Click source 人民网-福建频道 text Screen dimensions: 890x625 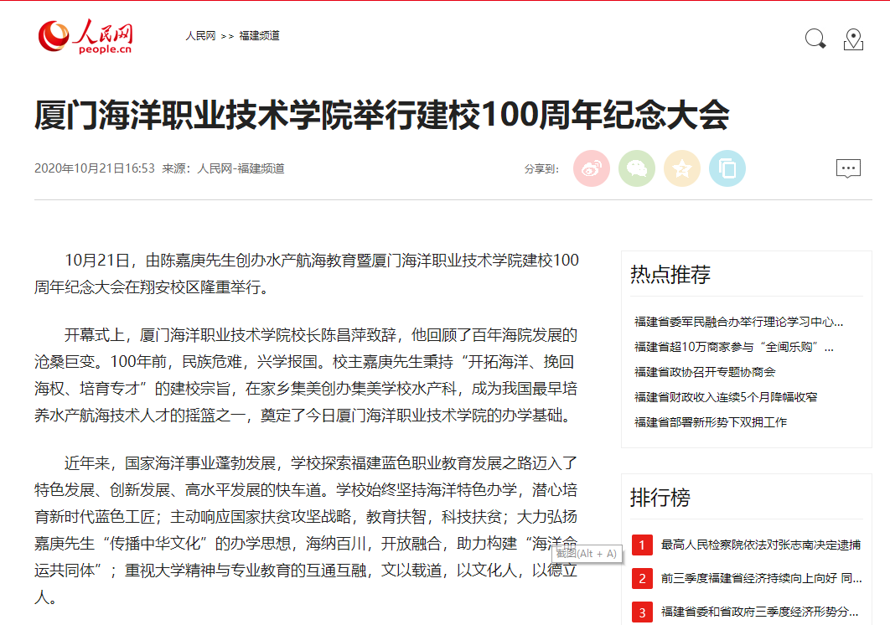(x=241, y=168)
